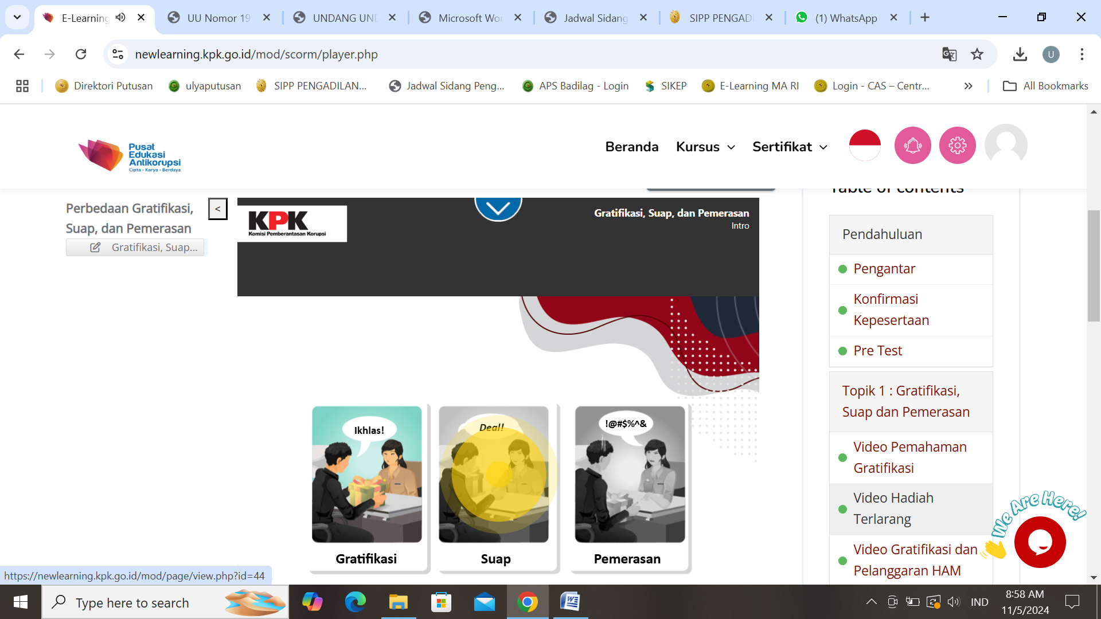Click the back arrow beside Perbedaan Gratifikasi
This screenshot has height=619, width=1101.
coord(218,209)
